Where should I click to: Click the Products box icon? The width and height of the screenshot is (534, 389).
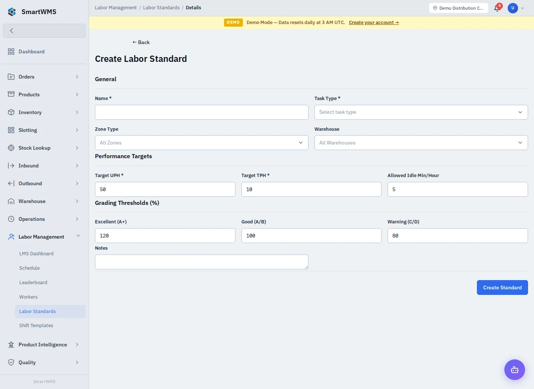(x=11, y=94)
